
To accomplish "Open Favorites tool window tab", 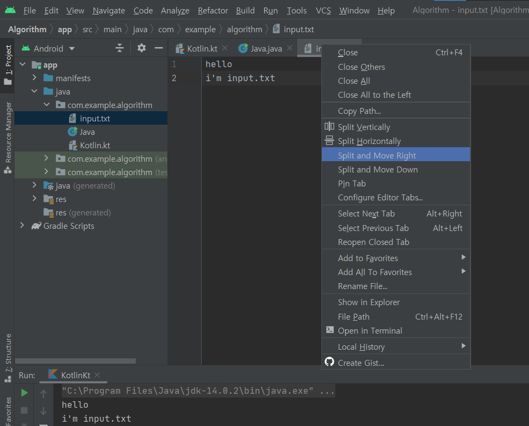I will coord(8,411).
